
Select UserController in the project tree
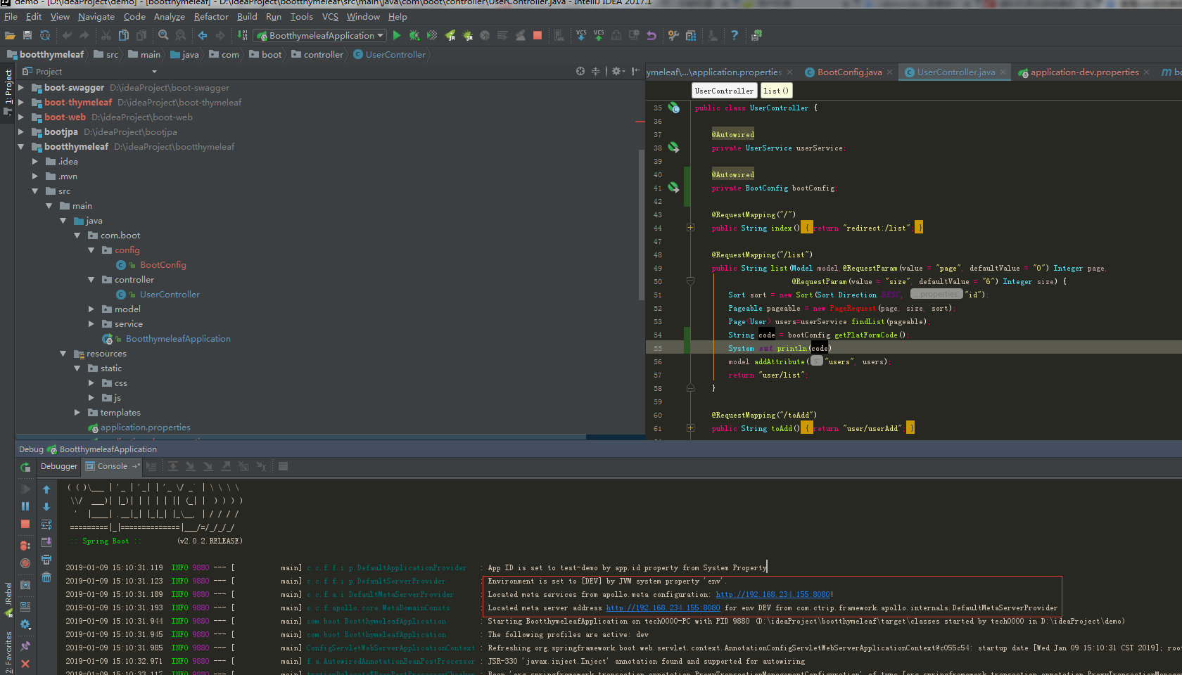point(169,294)
